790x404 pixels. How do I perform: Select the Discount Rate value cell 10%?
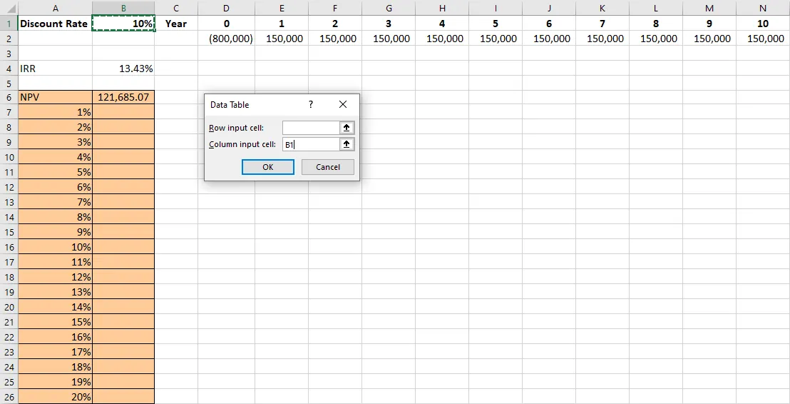(123, 24)
